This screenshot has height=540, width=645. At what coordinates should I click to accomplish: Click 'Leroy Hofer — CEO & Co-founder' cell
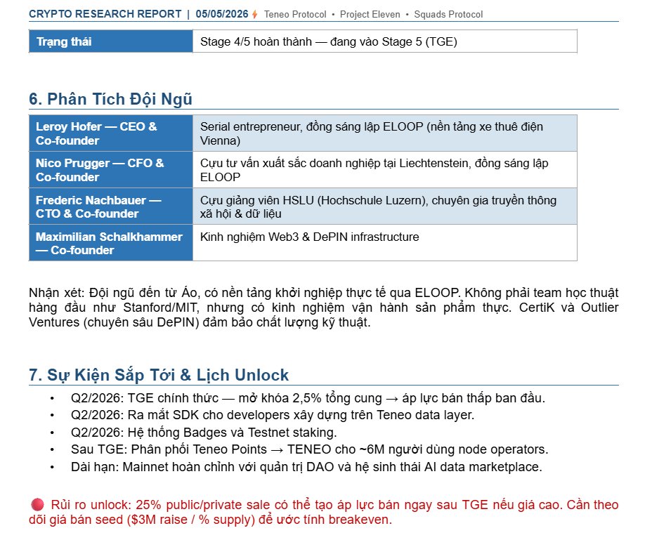coord(110,133)
